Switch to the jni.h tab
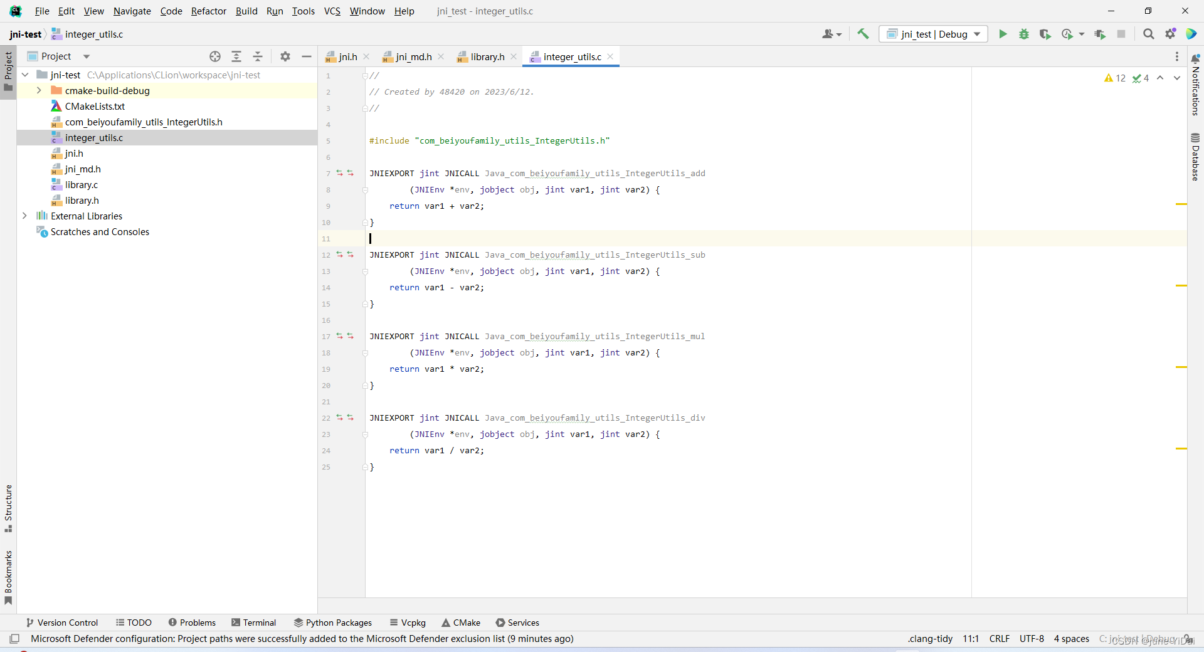The height and width of the screenshot is (652, 1204). pyautogui.click(x=347, y=56)
